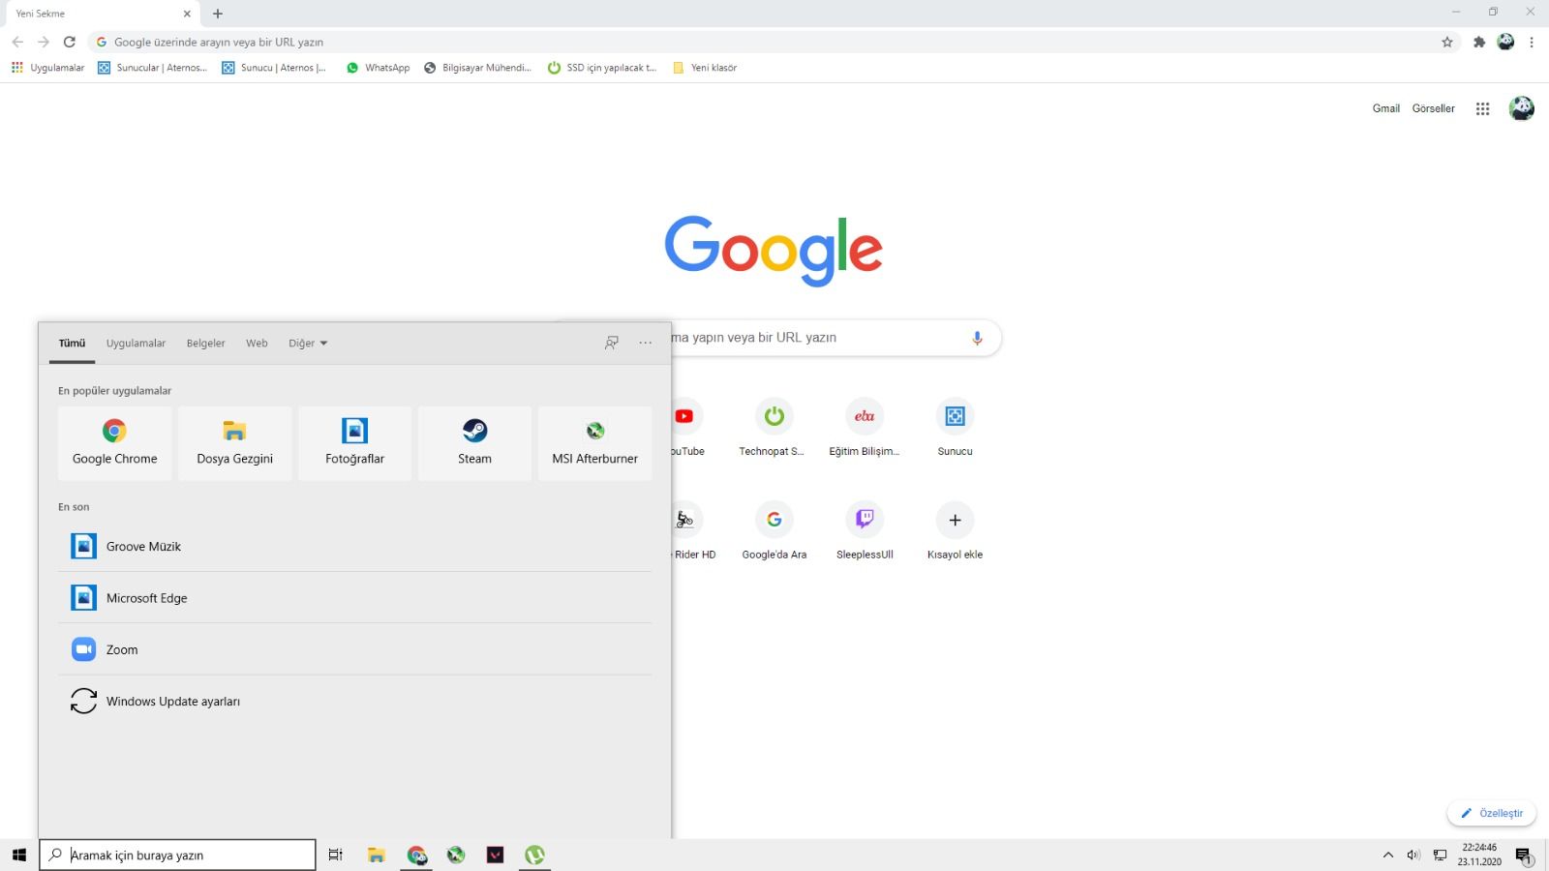Open the Bilgisayar Mühendi... bookmark

(477, 68)
